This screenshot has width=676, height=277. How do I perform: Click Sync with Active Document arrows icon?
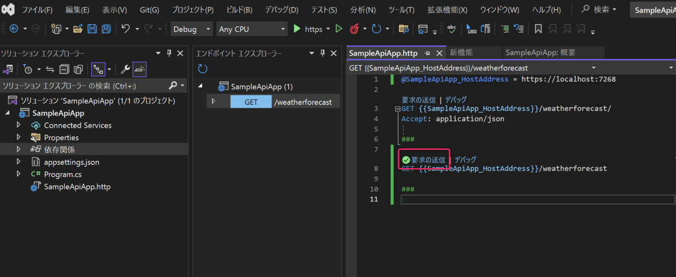(x=50, y=69)
